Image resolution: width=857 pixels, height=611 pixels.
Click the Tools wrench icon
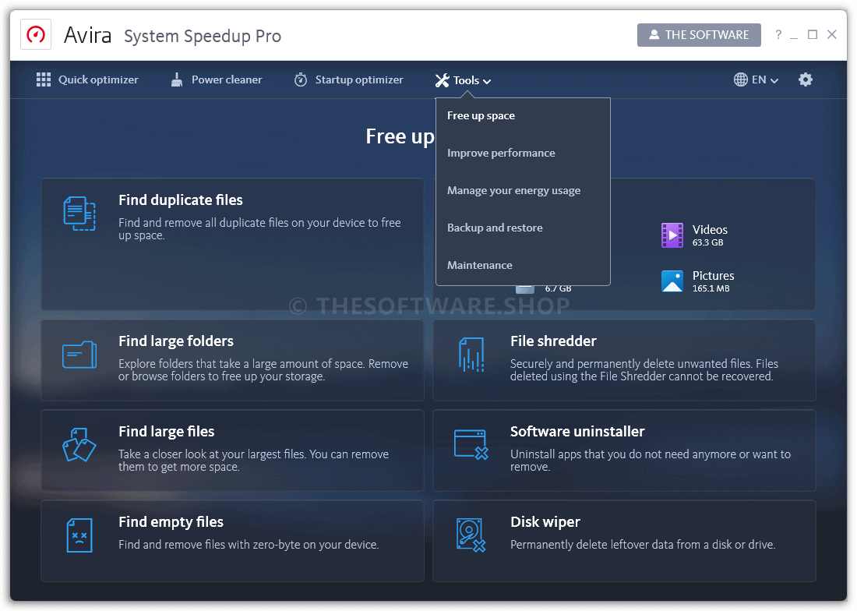coord(443,80)
